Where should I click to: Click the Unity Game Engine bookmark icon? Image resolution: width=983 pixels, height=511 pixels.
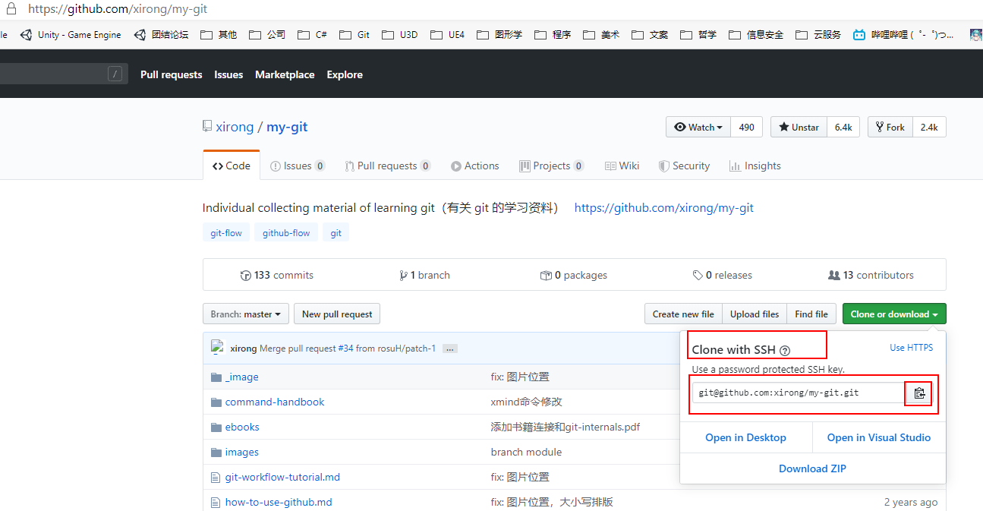pyautogui.click(x=27, y=35)
